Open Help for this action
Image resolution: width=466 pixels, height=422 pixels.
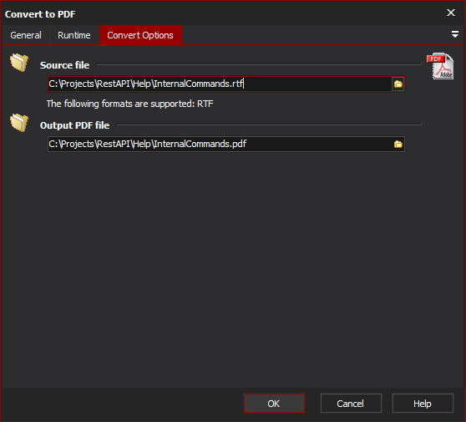click(423, 404)
